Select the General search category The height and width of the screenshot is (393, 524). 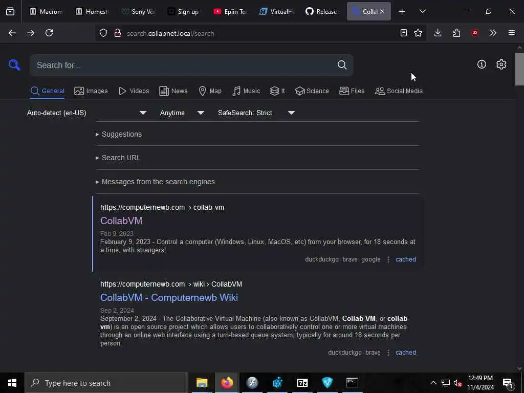(x=47, y=91)
